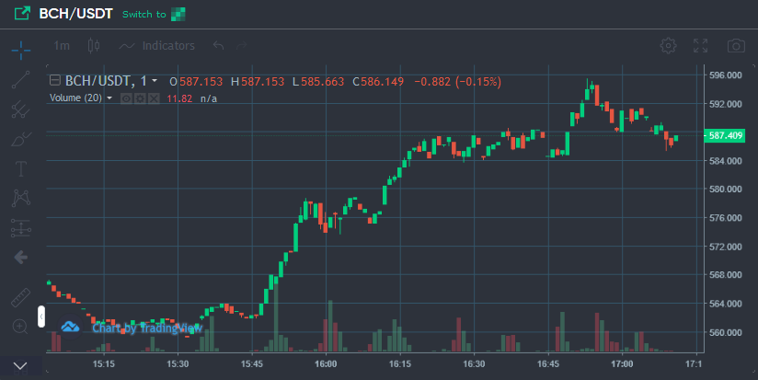Click the 560.000 price axis label
Image resolution: width=758 pixels, height=380 pixels.
click(x=725, y=333)
